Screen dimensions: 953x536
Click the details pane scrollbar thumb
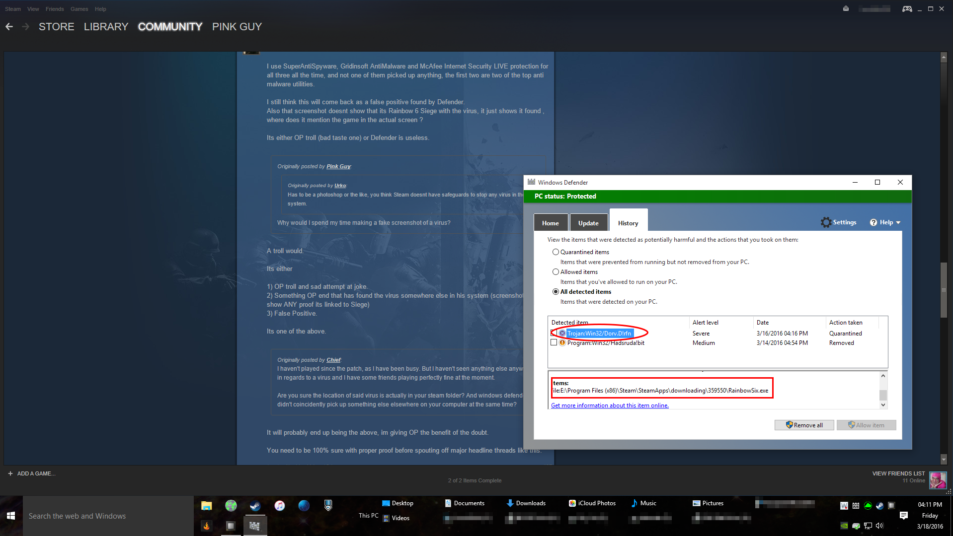click(x=883, y=395)
